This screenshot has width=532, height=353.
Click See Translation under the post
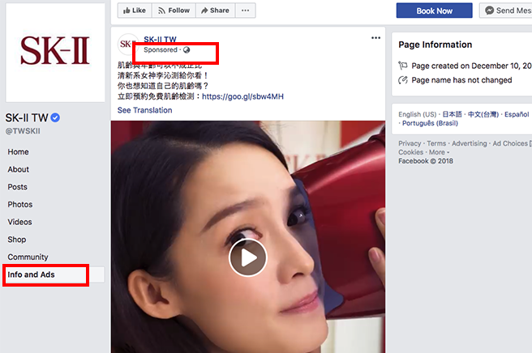(x=144, y=110)
